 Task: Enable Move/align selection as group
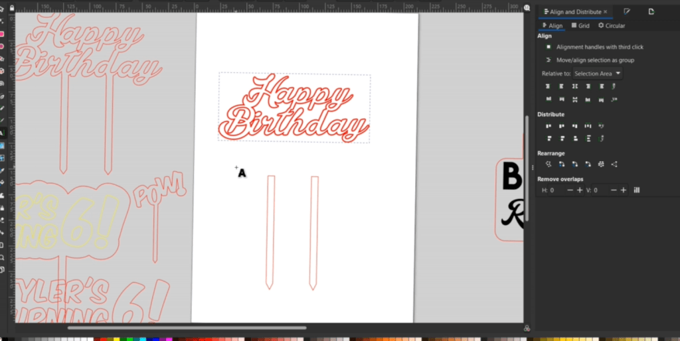[x=548, y=60]
